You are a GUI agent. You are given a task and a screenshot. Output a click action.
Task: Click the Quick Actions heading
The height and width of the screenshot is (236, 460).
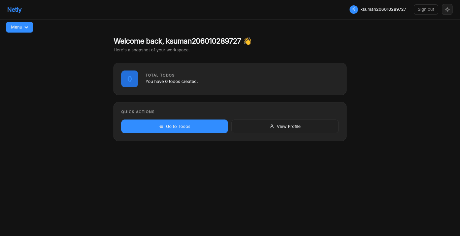point(138,112)
